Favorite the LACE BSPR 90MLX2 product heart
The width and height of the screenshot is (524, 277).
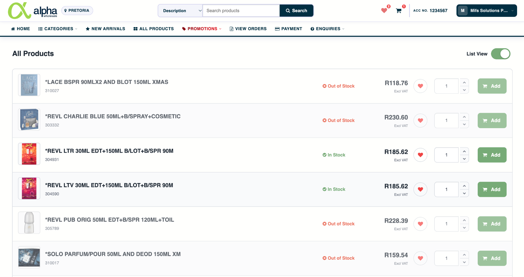click(420, 86)
